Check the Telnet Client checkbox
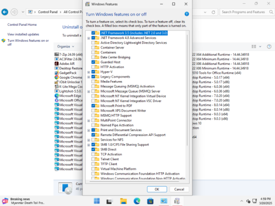The image size is (275, 206). coord(94,159)
